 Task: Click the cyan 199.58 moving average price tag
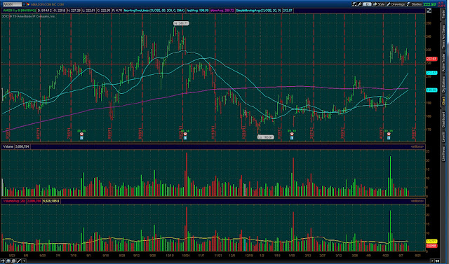tap(431, 90)
